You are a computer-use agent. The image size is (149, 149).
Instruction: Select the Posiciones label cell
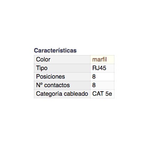click(62, 77)
